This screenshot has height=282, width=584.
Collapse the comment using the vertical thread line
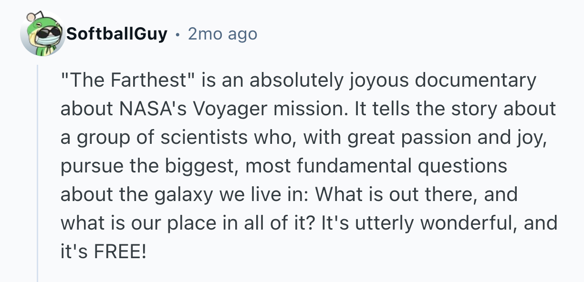coord(37,171)
